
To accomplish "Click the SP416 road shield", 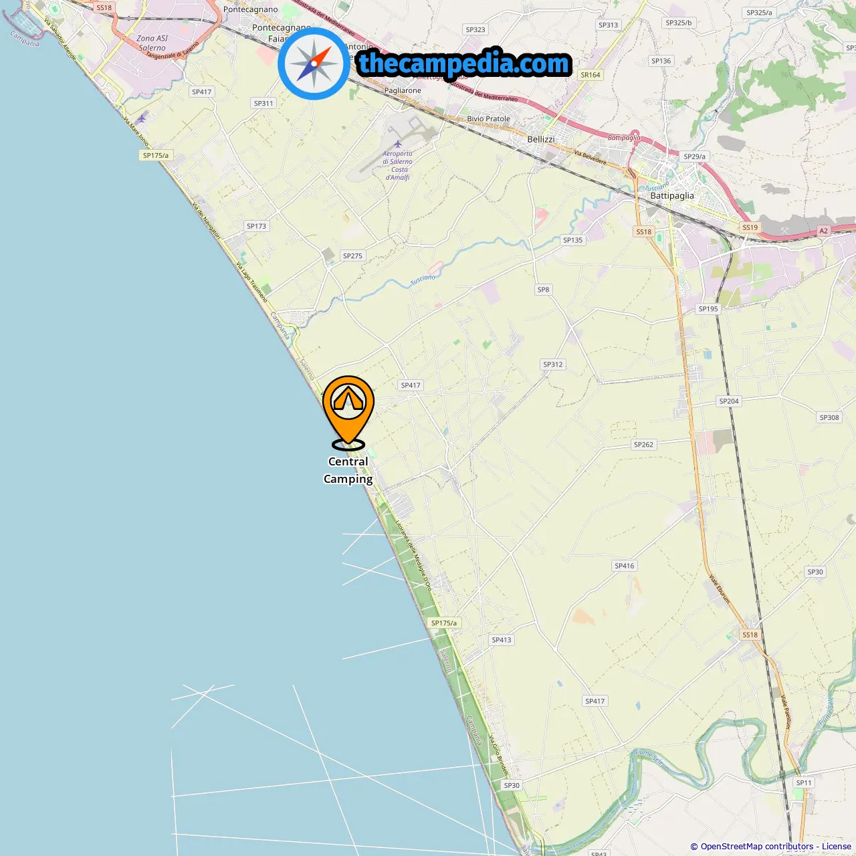I will [624, 566].
